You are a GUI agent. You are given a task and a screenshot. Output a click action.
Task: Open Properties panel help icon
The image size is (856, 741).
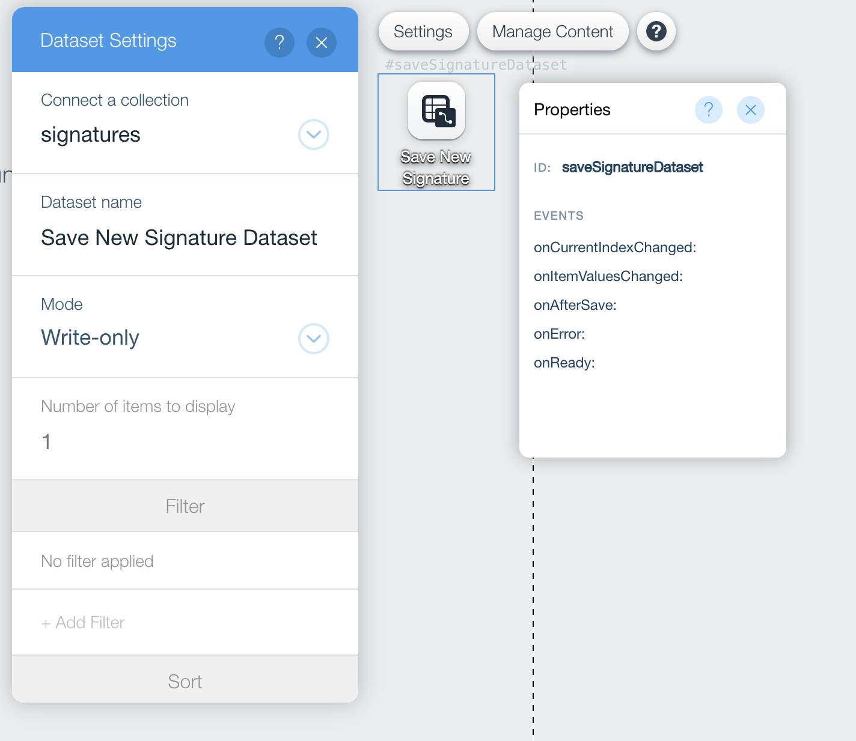[x=709, y=110]
